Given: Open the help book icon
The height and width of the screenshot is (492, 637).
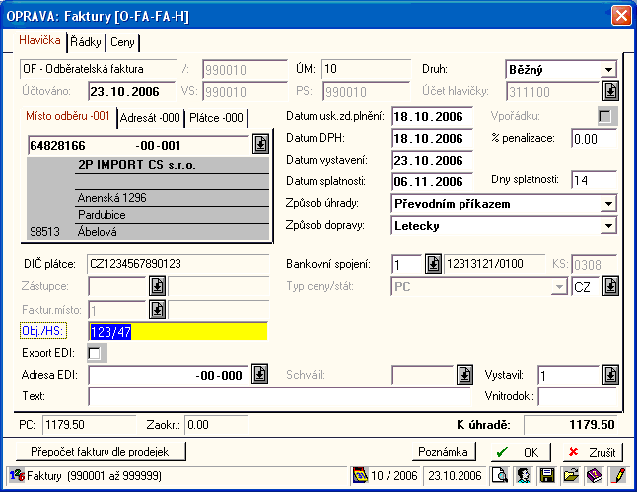Looking at the screenshot, I should (594, 475).
